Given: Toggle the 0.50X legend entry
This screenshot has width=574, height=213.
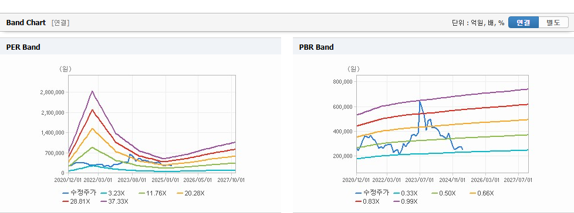Looking at the screenshot, I should click(444, 193).
